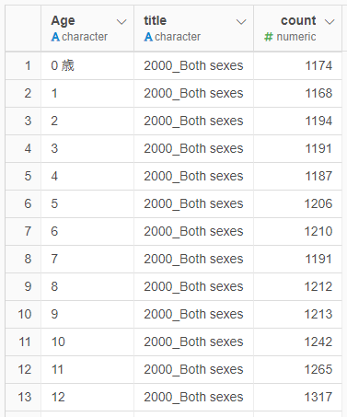Open the title column dropdown arrow
The image size is (347, 417).
click(x=241, y=22)
